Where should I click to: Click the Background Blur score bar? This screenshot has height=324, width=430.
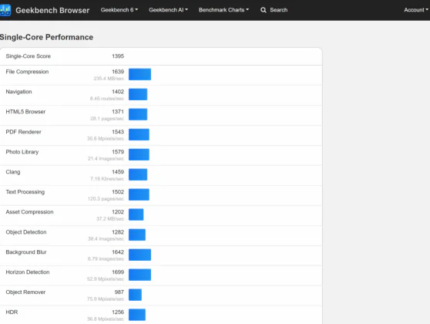(x=139, y=255)
